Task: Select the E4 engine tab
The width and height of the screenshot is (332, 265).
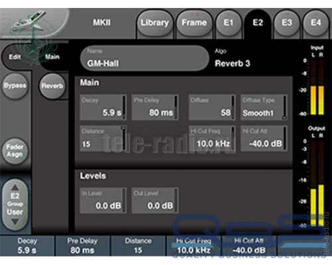Action: pyautogui.click(x=316, y=23)
